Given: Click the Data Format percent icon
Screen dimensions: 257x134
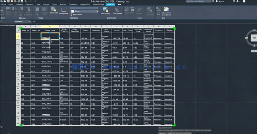Looking at the screenshot, I should pyautogui.click(x=117, y=10).
